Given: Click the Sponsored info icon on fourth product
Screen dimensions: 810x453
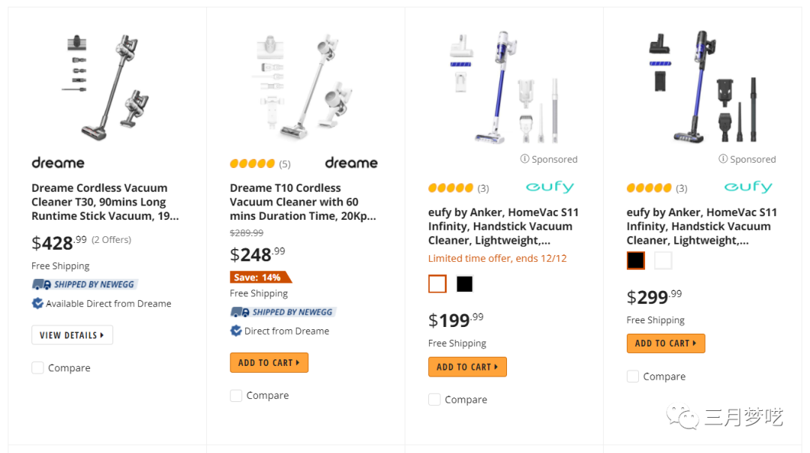Looking at the screenshot, I should click(x=723, y=159).
